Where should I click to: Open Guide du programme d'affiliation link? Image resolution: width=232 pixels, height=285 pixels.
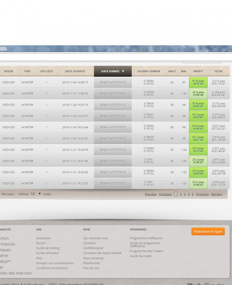point(145,244)
